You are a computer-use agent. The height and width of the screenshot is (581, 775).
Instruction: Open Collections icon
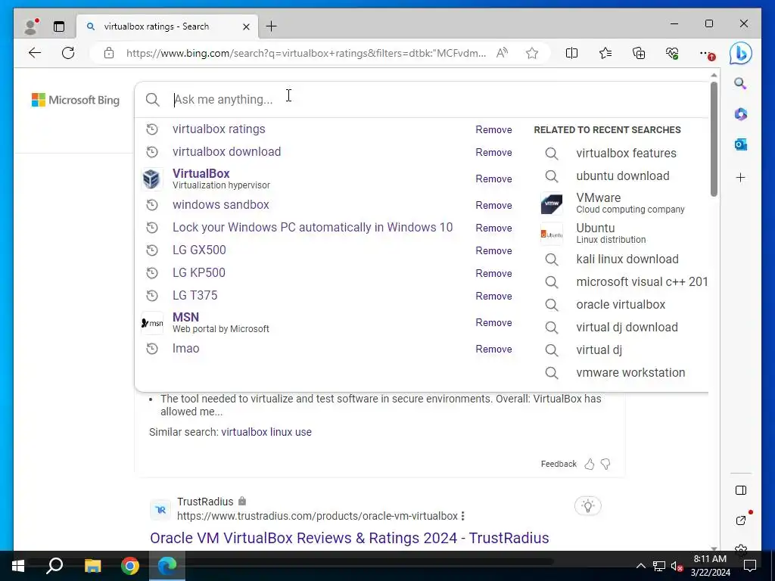coord(639,53)
